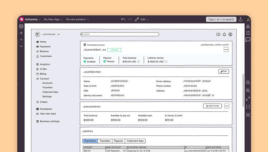Open the properties inspector sliders icon
The width and height of the screenshot is (268, 152).
(248, 33)
